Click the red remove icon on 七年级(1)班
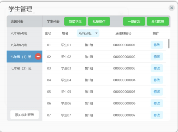 pos(38,56)
